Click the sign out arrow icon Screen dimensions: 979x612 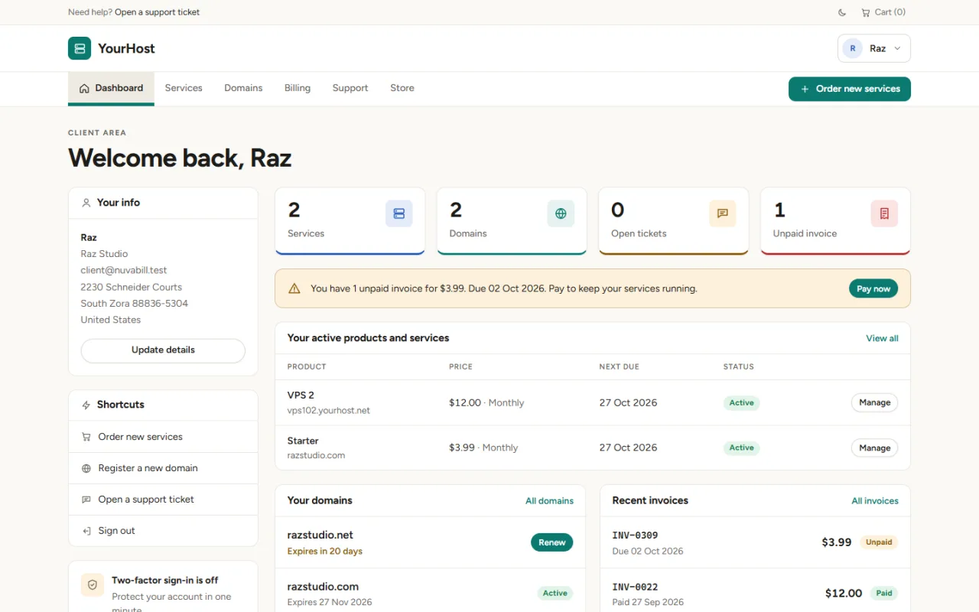point(86,531)
